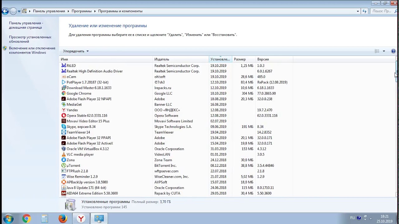
Task: Click the Realtek High Definition Audio Driver icon
Action: pyautogui.click(x=64, y=71)
